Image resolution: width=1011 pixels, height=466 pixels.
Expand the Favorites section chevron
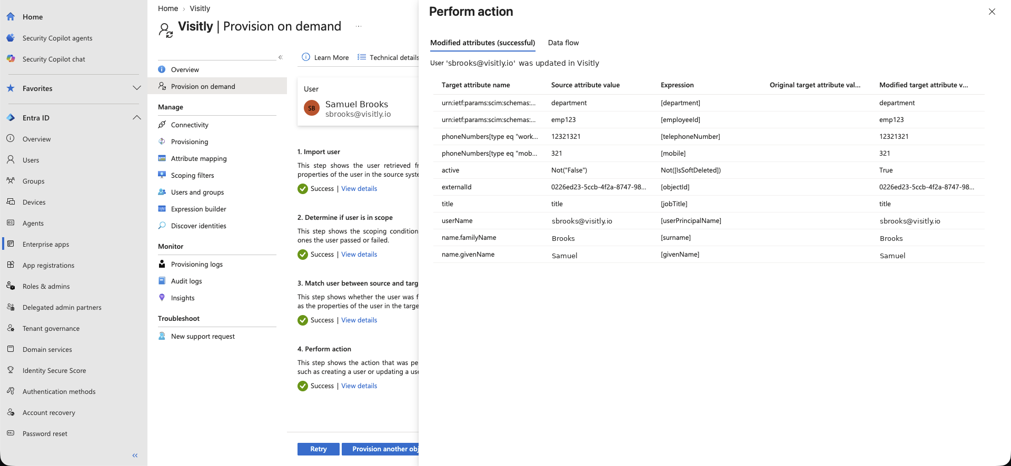[137, 88]
